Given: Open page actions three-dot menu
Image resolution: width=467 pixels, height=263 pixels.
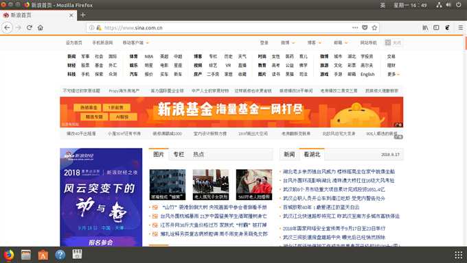Looking at the screenshot, I should click(x=355, y=27).
